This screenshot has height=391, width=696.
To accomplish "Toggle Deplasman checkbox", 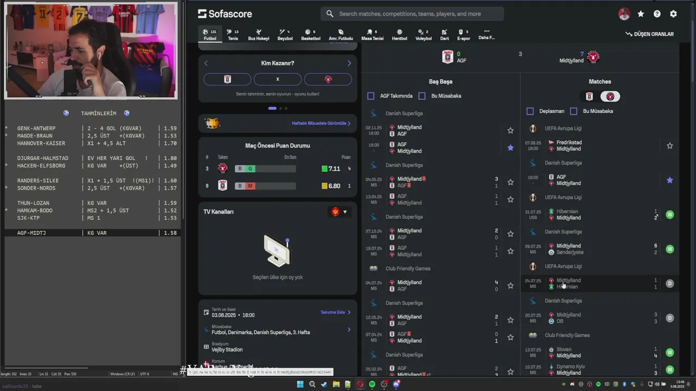I will click(530, 111).
